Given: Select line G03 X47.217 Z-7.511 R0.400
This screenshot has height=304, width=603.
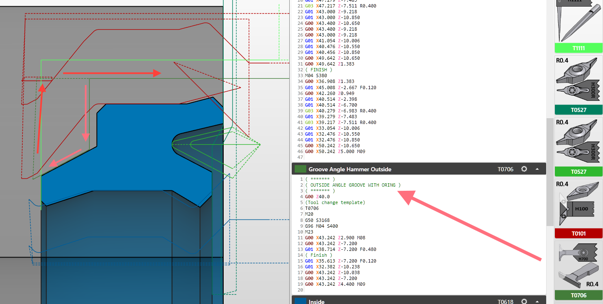Looking at the screenshot, I should (341, 6).
